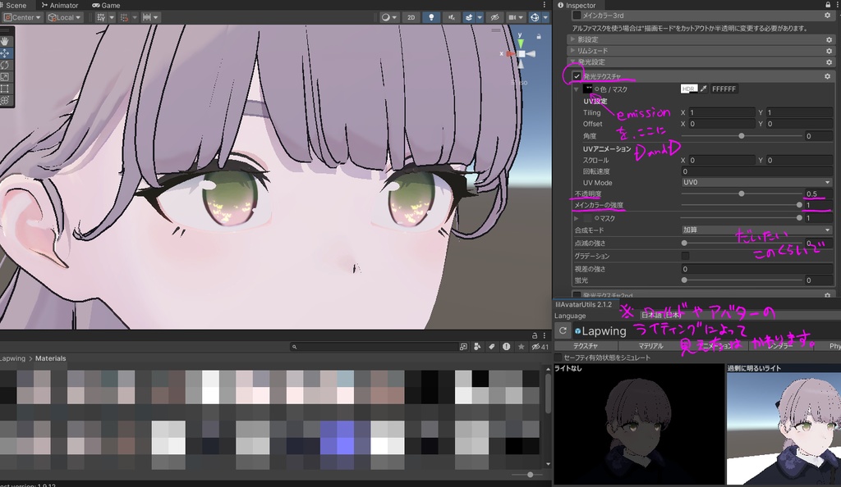Screen dimensions: 841x487
Task: Select the Move tool
Action: click(x=6, y=53)
